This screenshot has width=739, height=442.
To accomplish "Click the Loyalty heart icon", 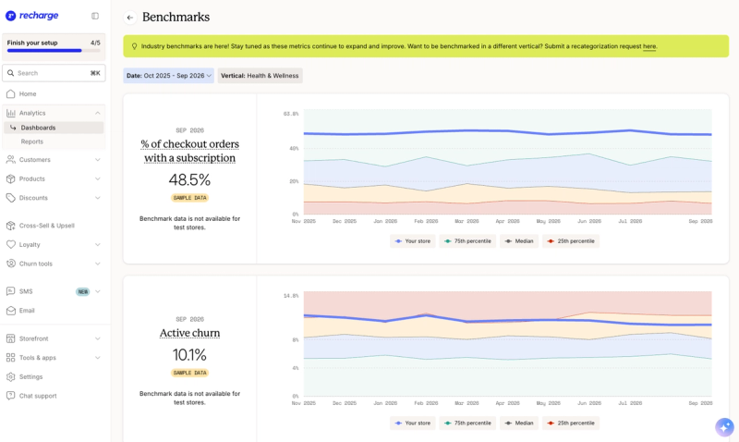I will [10, 244].
